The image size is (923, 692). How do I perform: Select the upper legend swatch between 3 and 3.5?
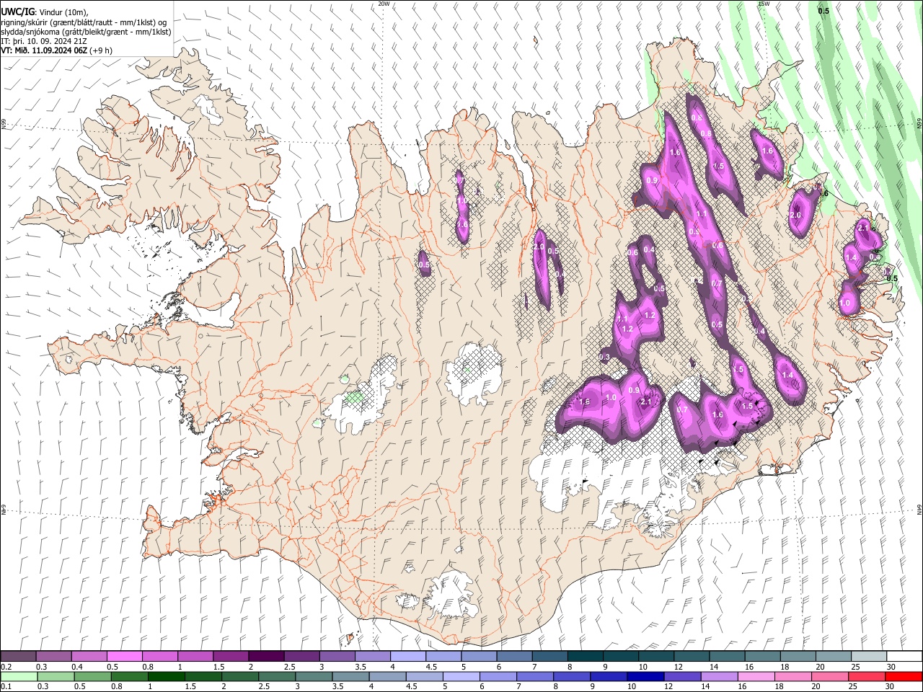click(337, 657)
